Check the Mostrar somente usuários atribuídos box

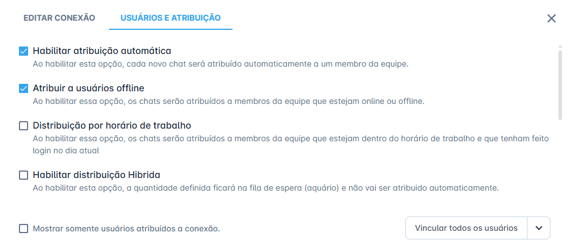tap(24, 229)
